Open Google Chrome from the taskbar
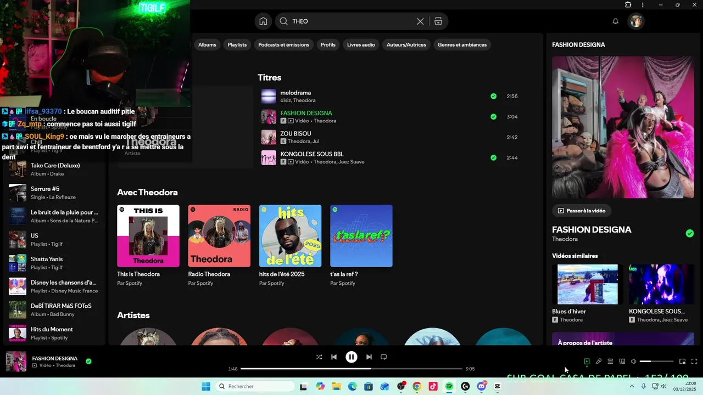Viewport: 703px width, 395px height. 417,386
